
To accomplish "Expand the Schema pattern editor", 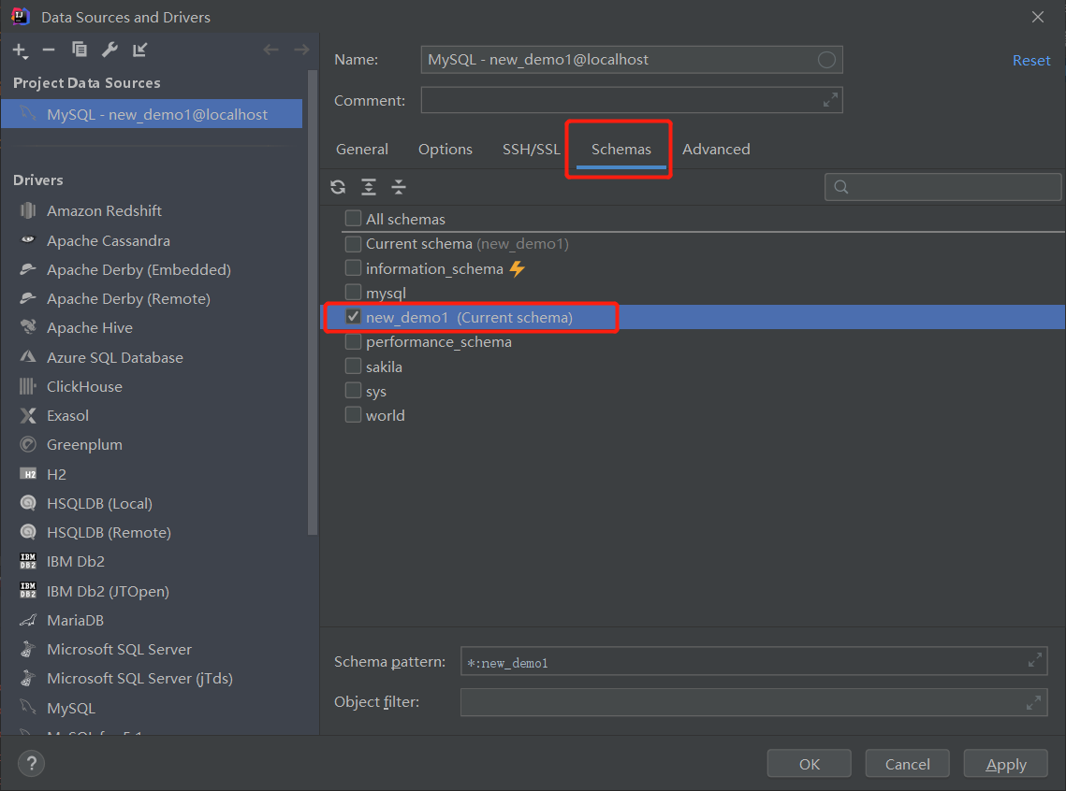I will 1035,660.
